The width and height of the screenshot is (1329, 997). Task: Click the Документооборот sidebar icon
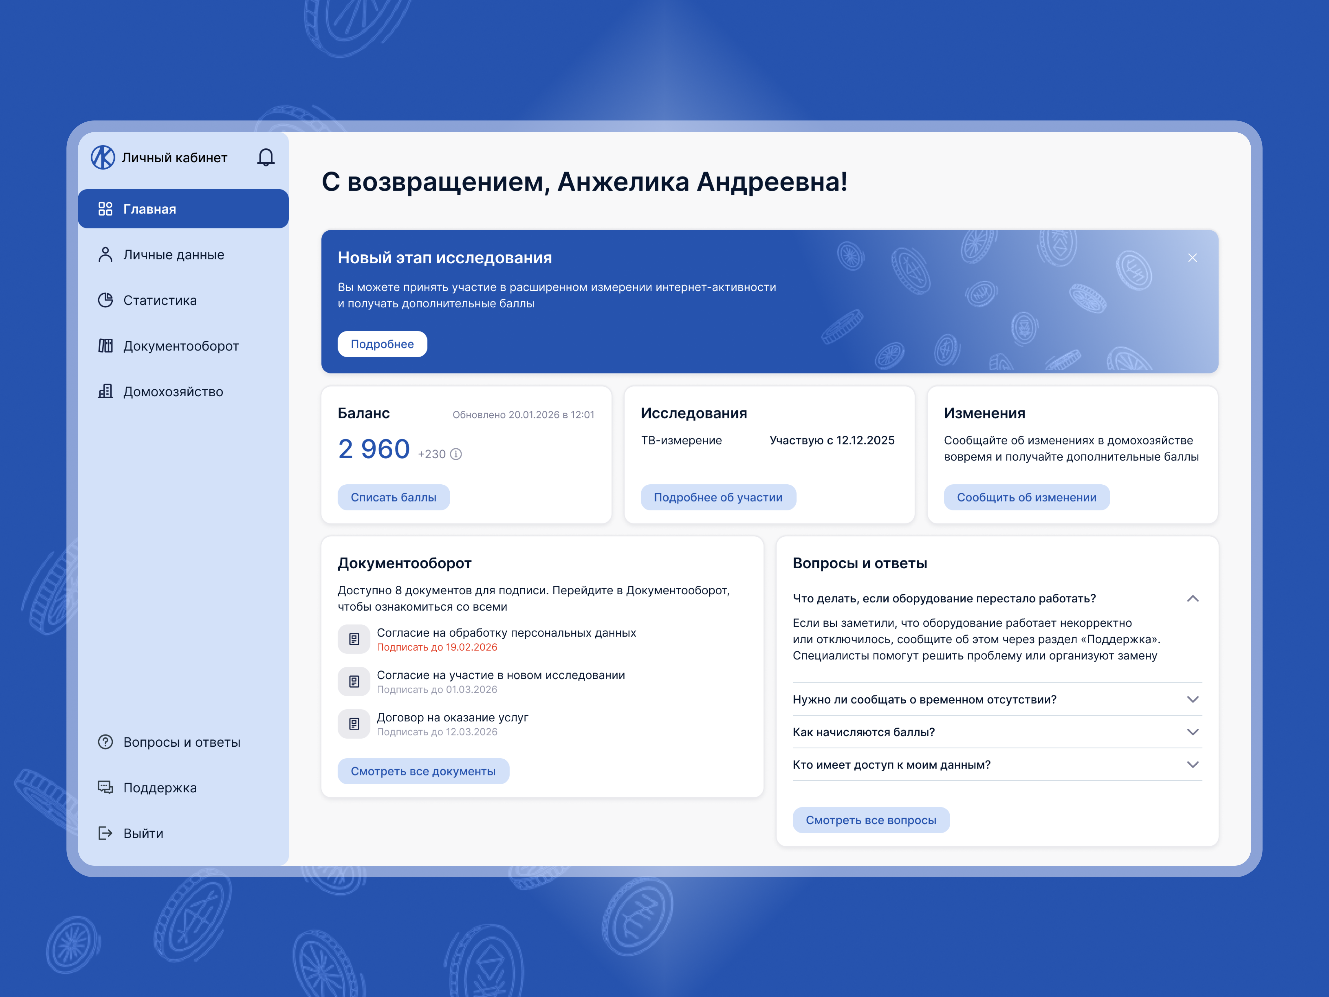(105, 346)
